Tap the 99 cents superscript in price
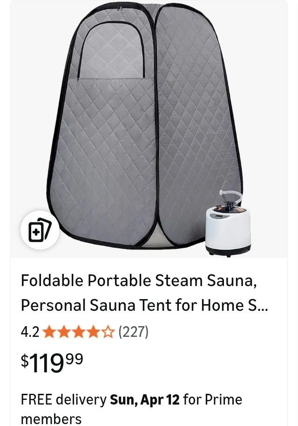 click(74, 359)
